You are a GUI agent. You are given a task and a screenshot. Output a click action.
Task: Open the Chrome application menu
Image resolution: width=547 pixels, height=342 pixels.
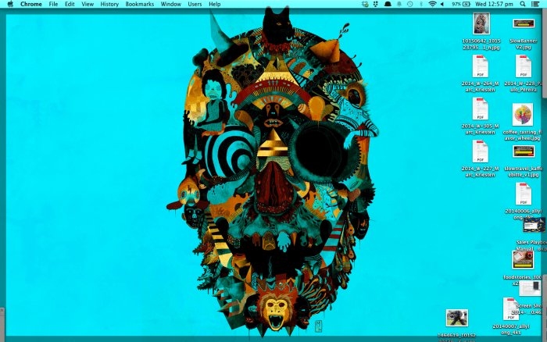31,4
